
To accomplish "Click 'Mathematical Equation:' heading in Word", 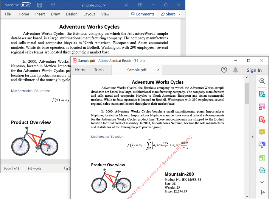I will point(30,91).
